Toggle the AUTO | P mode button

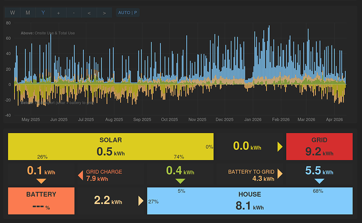pos(127,13)
